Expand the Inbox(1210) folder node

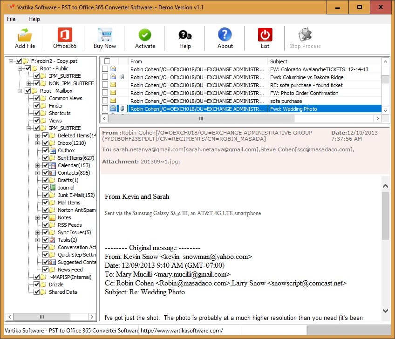37,143
